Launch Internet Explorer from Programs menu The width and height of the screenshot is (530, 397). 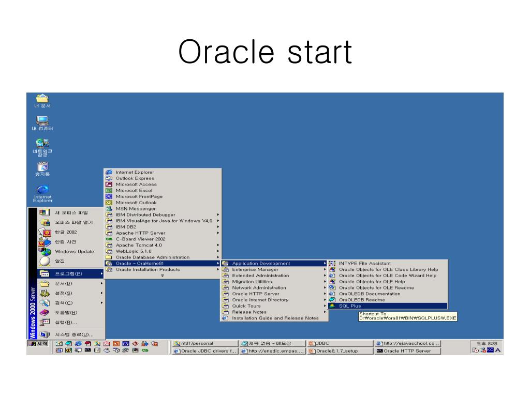(x=163, y=172)
